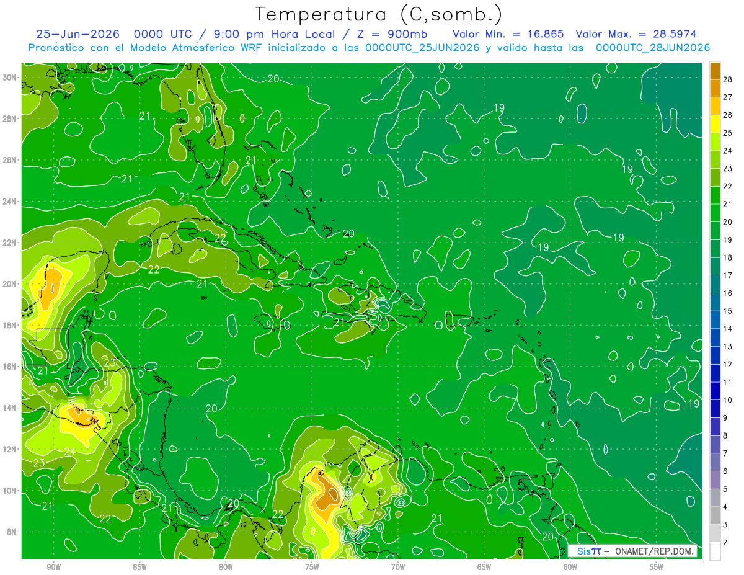Pick the colorbar segment between 20 and 21
The height and width of the screenshot is (575, 744).
point(715,213)
